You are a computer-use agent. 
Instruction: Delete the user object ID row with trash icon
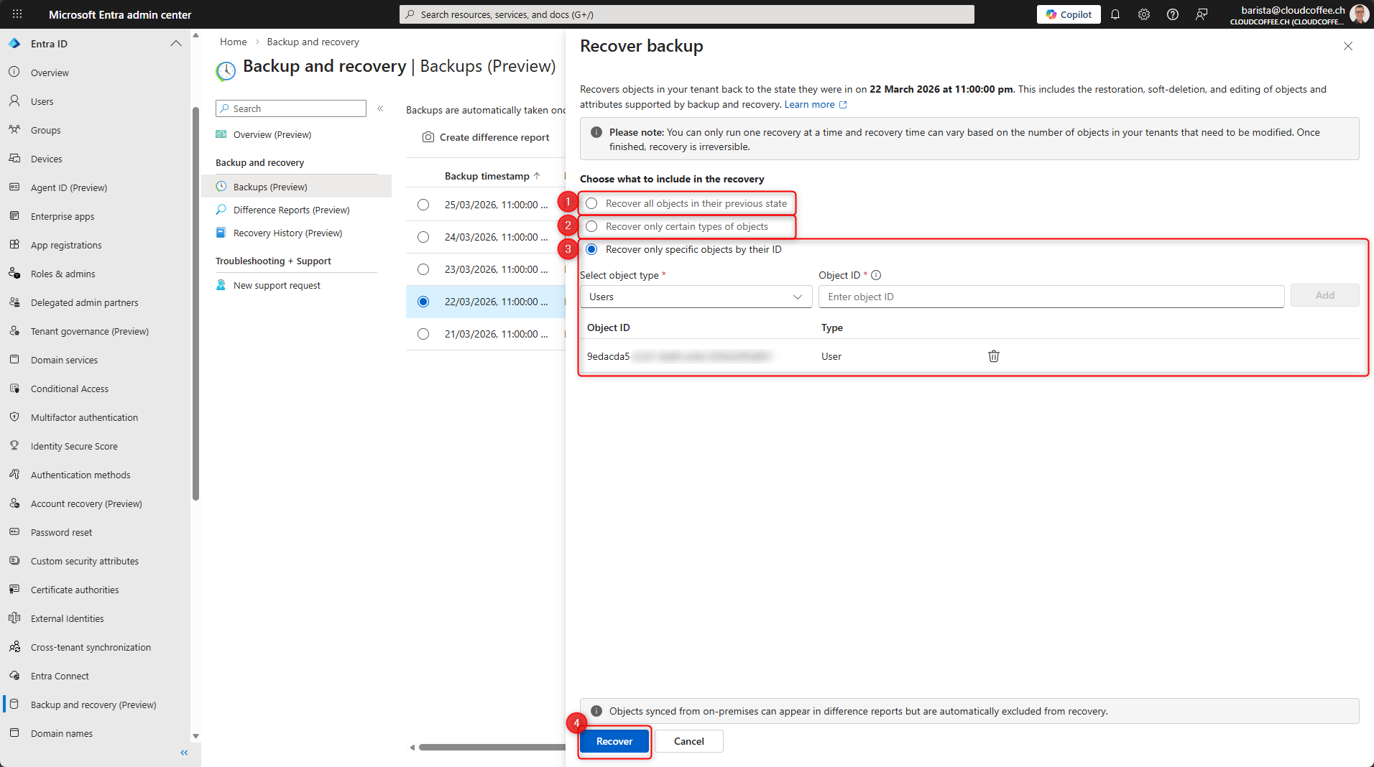(993, 356)
